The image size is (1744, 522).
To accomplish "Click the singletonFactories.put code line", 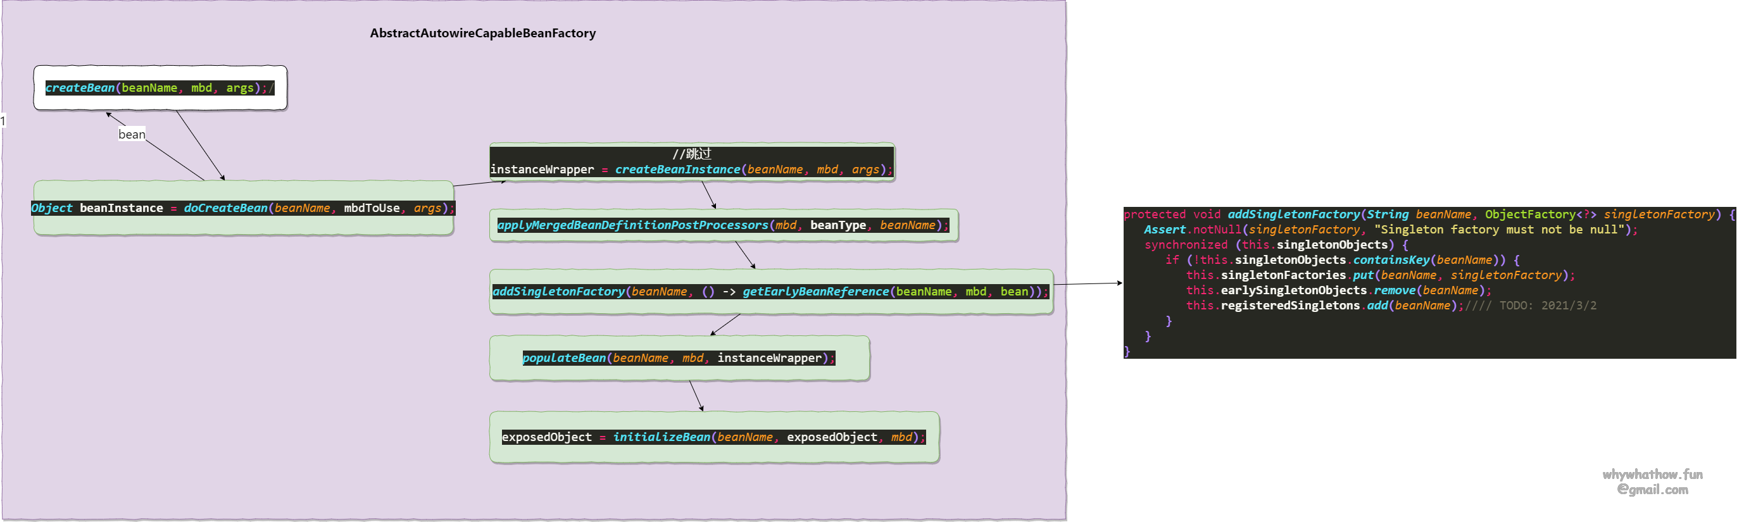I will [x=1380, y=275].
